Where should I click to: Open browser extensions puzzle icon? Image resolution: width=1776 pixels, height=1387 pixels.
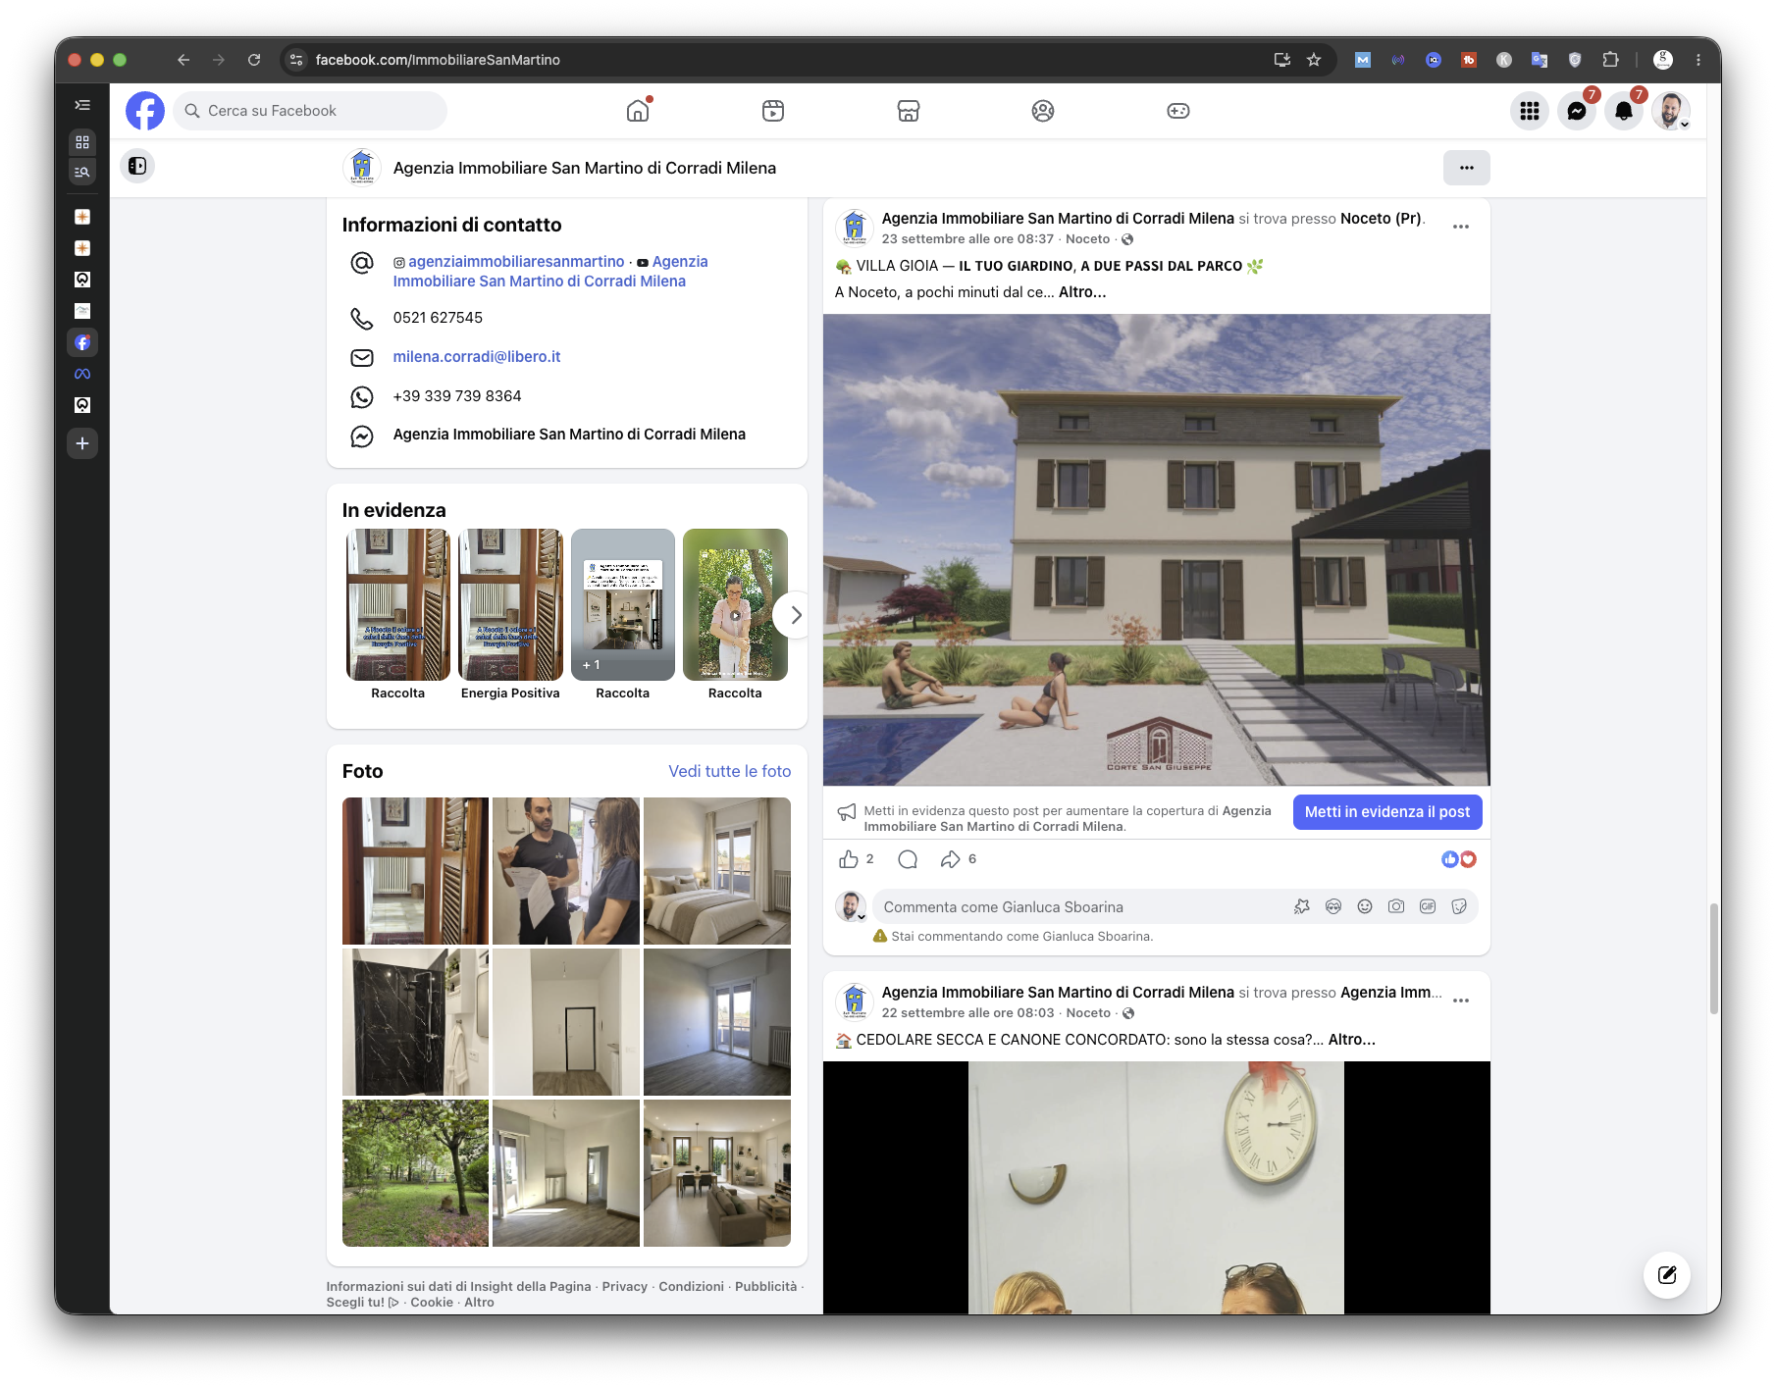(1610, 60)
